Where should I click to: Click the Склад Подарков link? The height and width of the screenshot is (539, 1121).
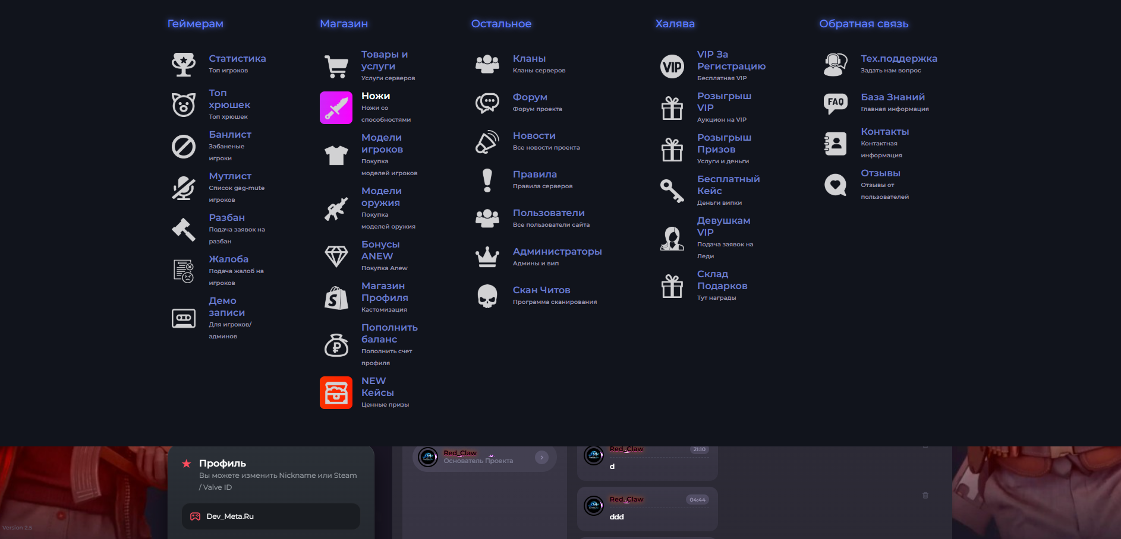(x=722, y=280)
